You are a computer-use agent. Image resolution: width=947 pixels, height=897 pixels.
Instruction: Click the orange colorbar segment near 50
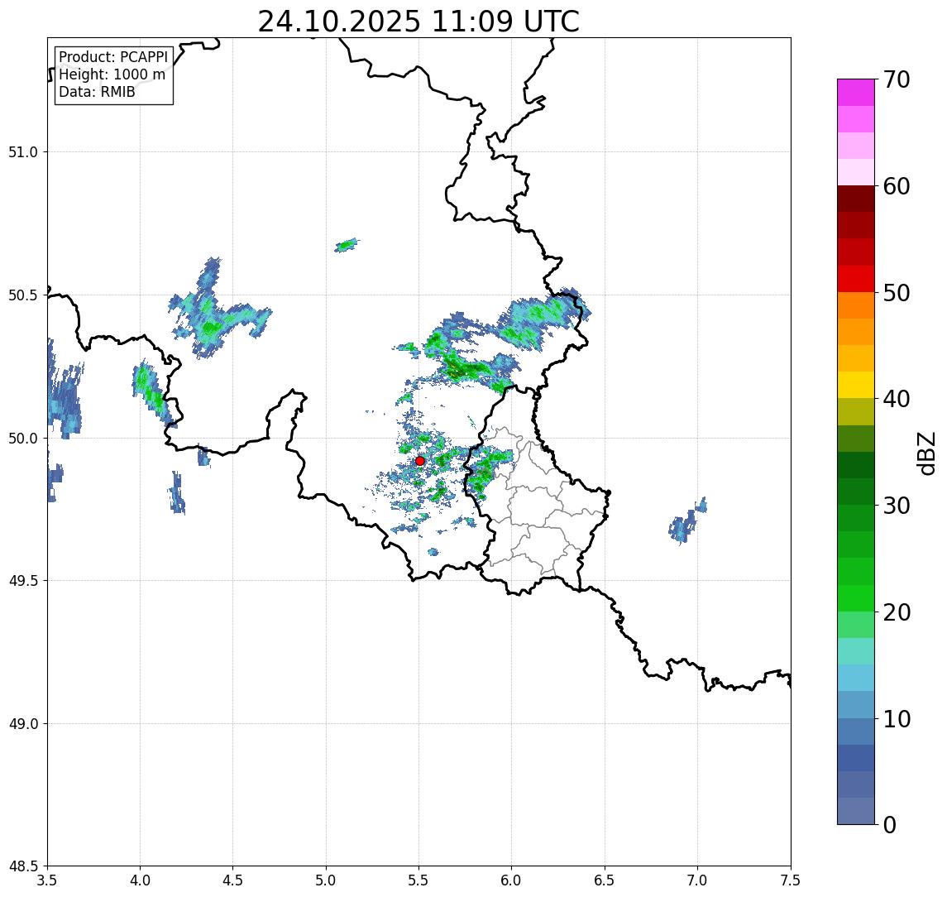pos(856,305)
